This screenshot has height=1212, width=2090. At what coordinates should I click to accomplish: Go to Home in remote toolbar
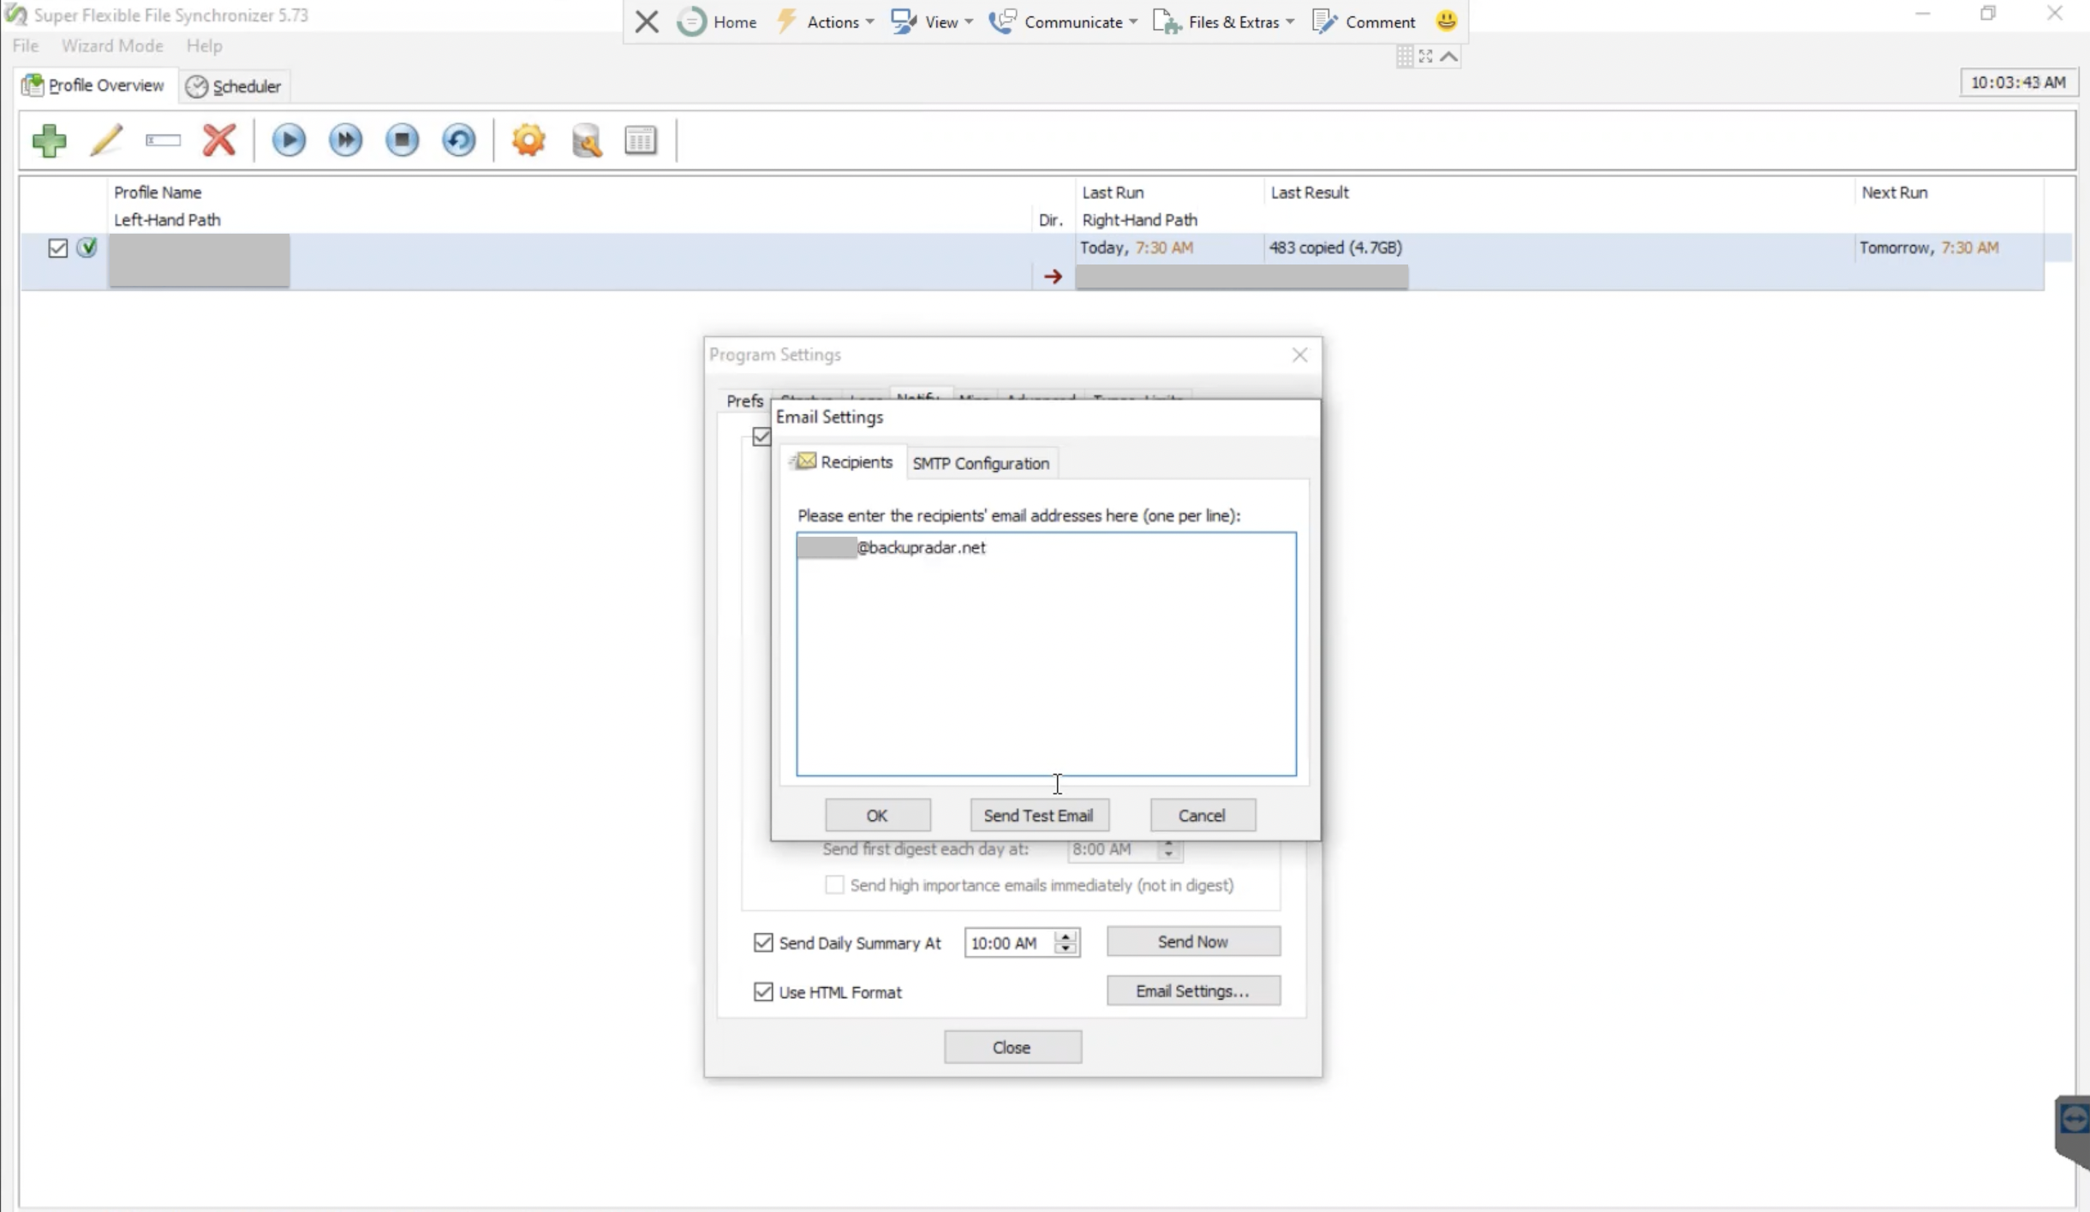pyautogui.click(x=718, y=21)
